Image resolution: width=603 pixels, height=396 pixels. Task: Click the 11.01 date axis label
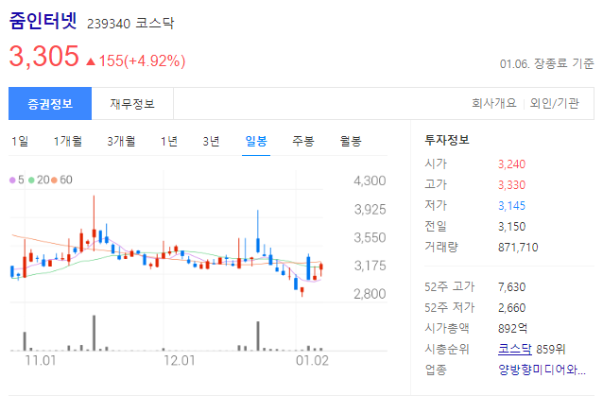(x=41, y=361)
